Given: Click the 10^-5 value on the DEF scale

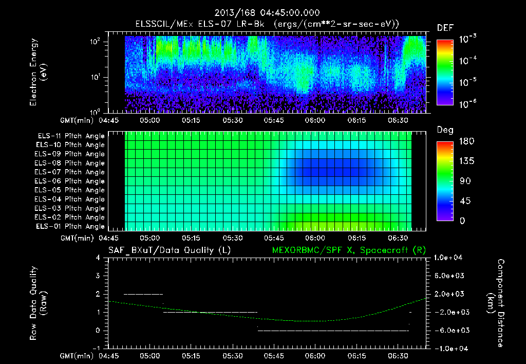Looking at the screenshot, I should tap(467, 82).
